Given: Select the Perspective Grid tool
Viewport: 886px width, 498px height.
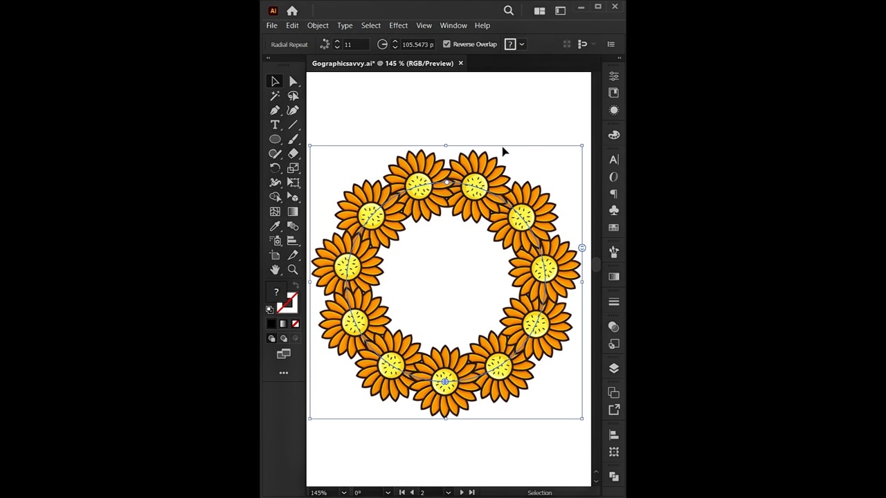Looking at the screenshot, I should point(293,197).
